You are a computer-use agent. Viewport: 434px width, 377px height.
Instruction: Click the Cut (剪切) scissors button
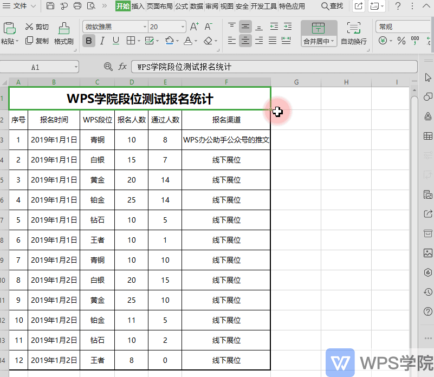click(x=37, y=27)
